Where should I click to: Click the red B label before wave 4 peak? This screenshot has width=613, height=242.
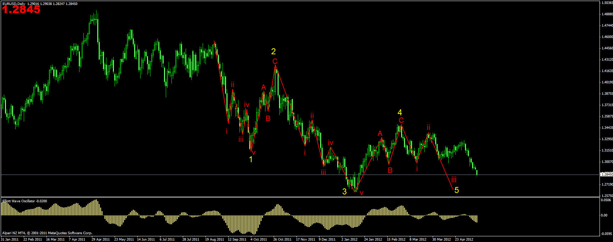coord(390,170)
